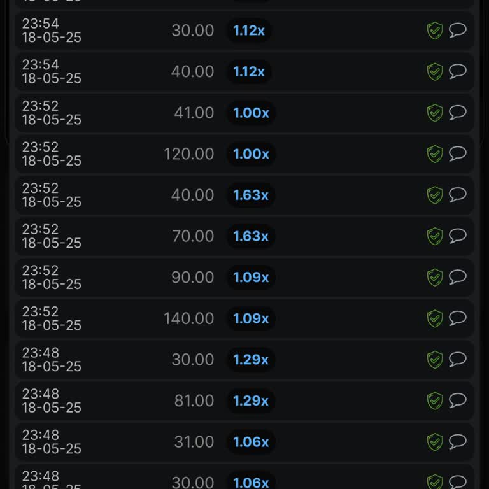
Task: Click the shield check on the 31.00 bet row
Action: point(435,442)
